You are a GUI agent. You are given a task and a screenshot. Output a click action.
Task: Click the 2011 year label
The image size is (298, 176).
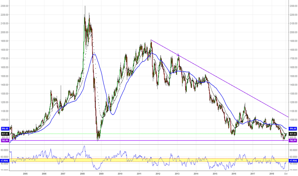click(139, 173)
